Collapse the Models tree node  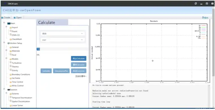pyautogui.click(x=6, y=58)
